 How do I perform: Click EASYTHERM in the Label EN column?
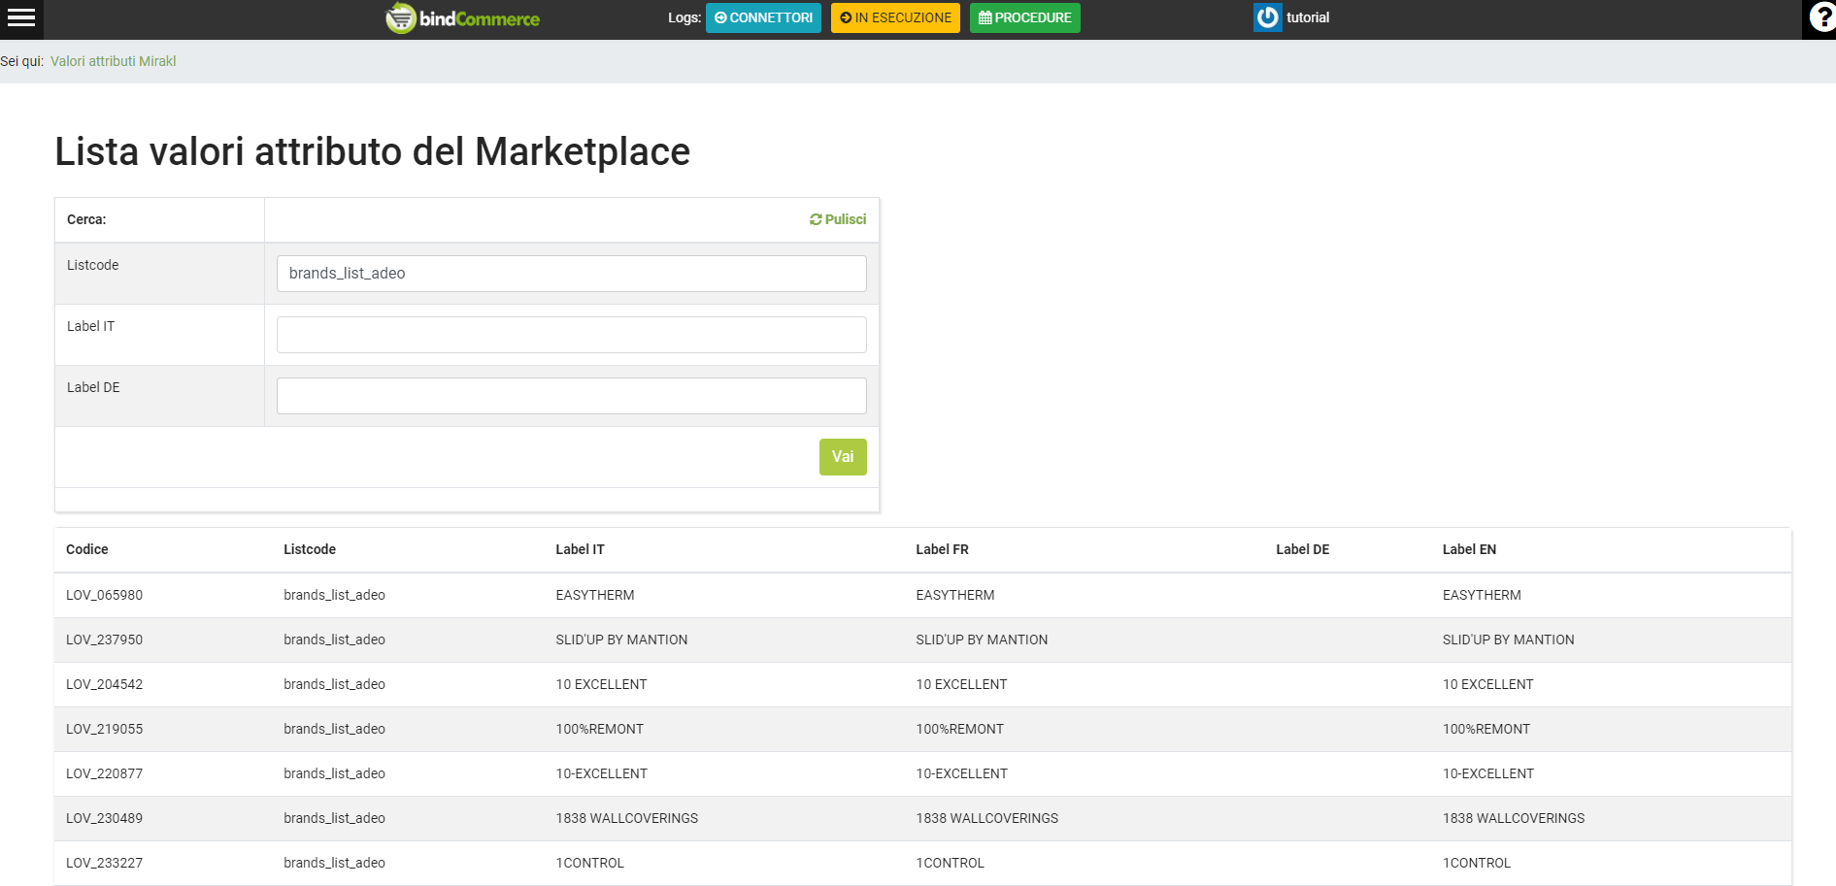click(x=1482, y=595)
